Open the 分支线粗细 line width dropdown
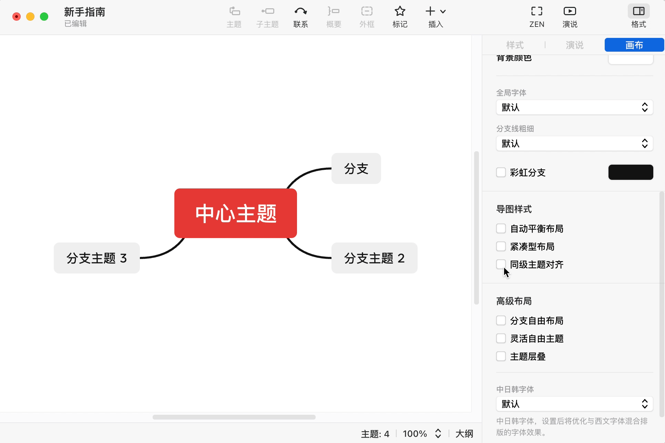This screenshot has height=443, width=665. coord(574,143)
